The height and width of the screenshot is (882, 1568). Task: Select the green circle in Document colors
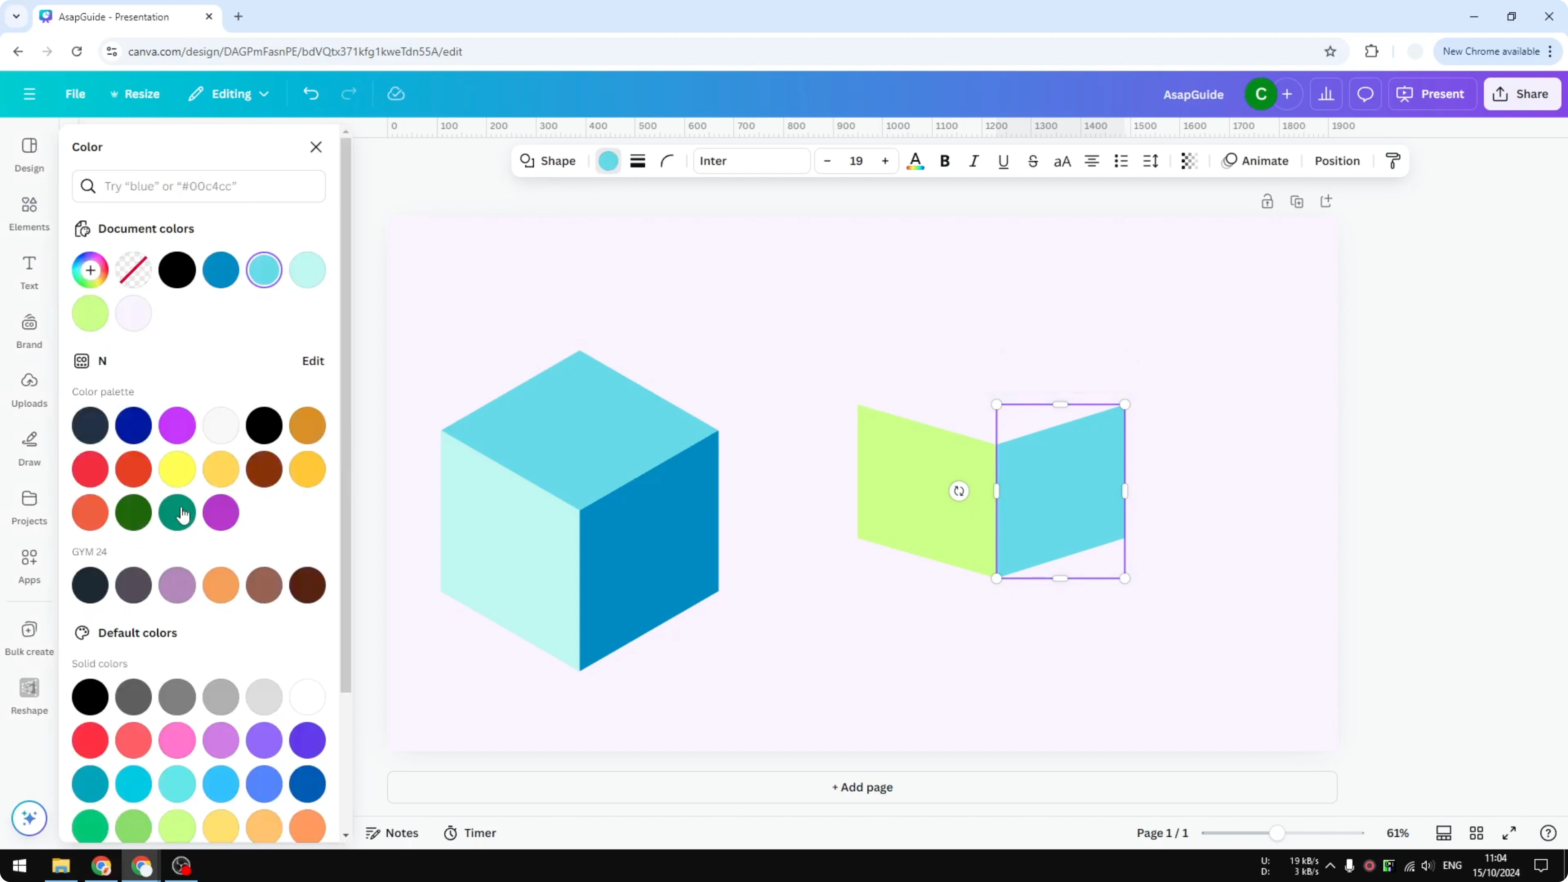pos(89,313)
